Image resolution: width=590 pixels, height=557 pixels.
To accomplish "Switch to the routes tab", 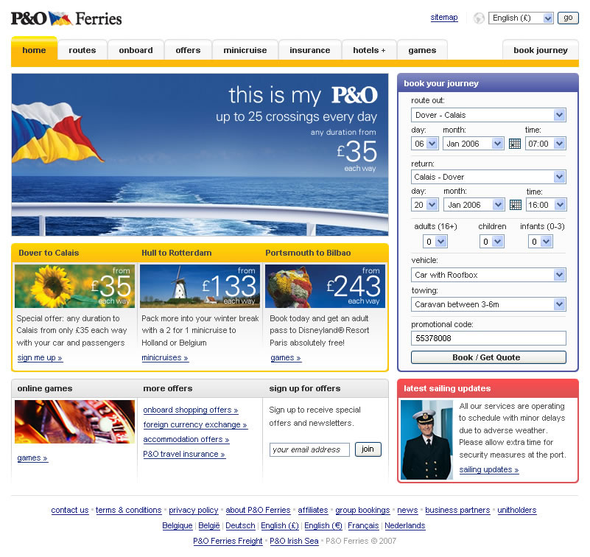I will coord(82,50).
